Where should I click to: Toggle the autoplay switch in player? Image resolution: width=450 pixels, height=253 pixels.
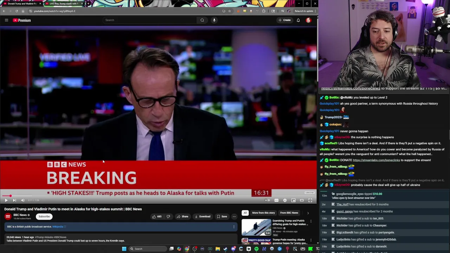(268, 200)
